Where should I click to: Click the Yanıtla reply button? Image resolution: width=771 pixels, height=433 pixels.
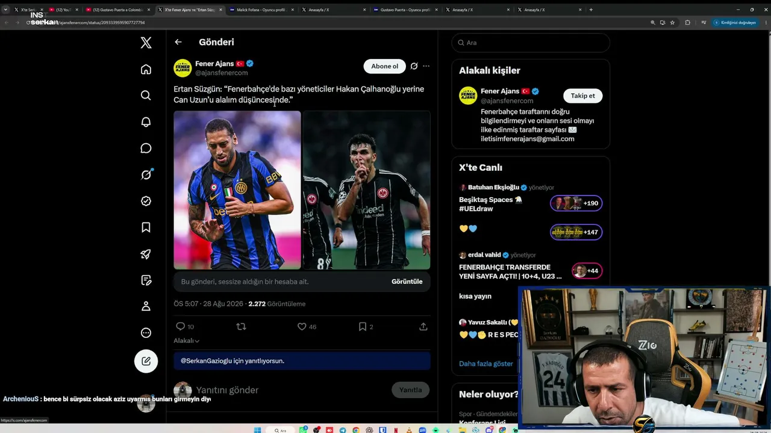[410, 390]
